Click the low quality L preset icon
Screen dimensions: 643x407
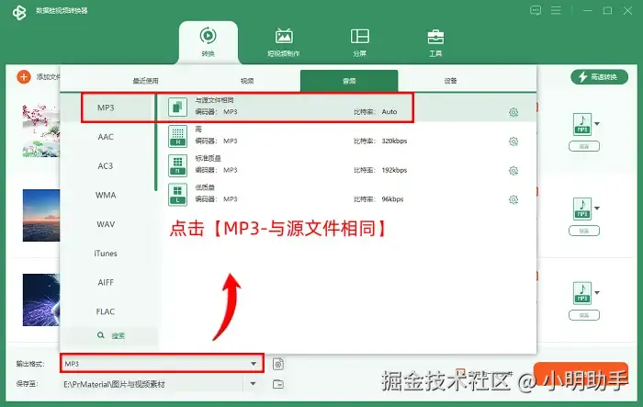[x=177, y=195]
